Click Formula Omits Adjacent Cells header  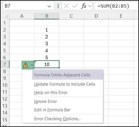point(68,75)
